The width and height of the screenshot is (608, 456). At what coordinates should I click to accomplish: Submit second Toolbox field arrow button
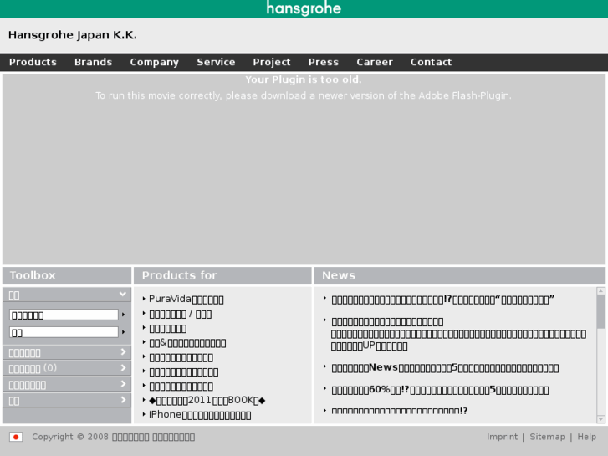pos(123,332)
